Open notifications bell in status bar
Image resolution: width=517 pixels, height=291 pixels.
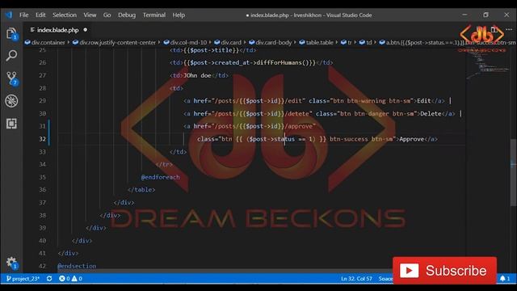tap(505, 279)
